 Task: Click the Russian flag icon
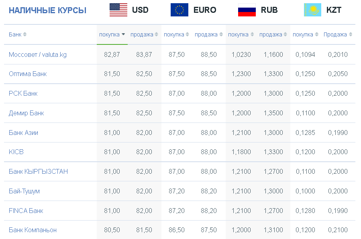[247, 10]
